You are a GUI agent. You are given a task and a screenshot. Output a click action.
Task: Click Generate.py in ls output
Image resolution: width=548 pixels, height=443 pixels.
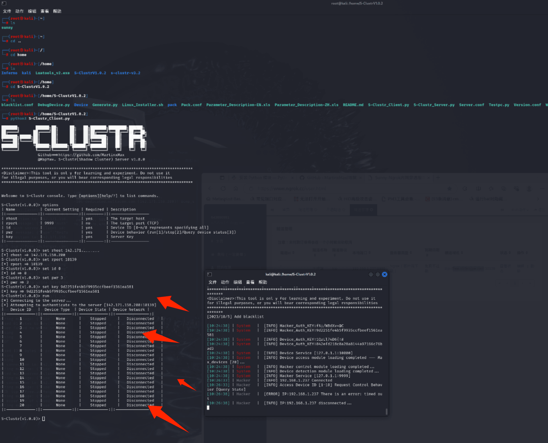105,105
